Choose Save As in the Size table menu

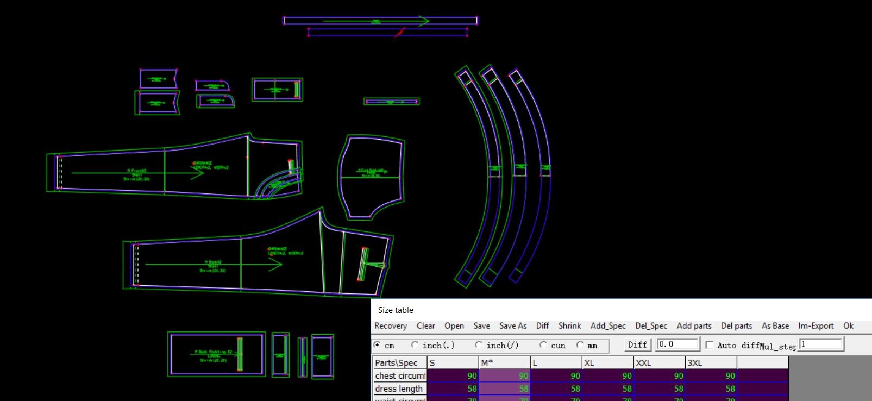(x=512, y=326)
